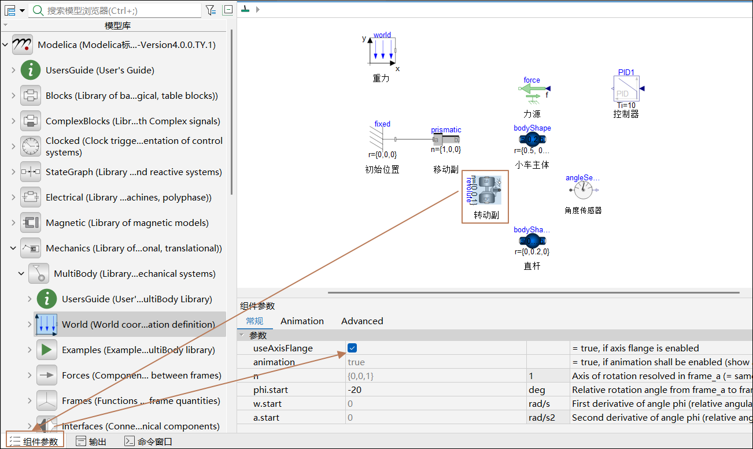Select the world gravity component 重力

[382, 50]
